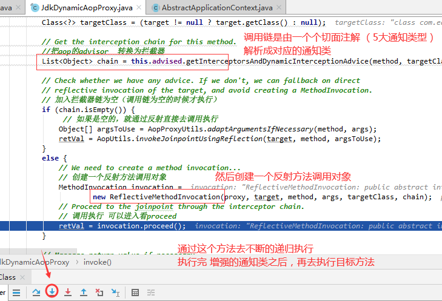Click the Chinese comment '创建一个反射方法调用对象'
This screenshot has width=442, height=301.
click(113, 177)
